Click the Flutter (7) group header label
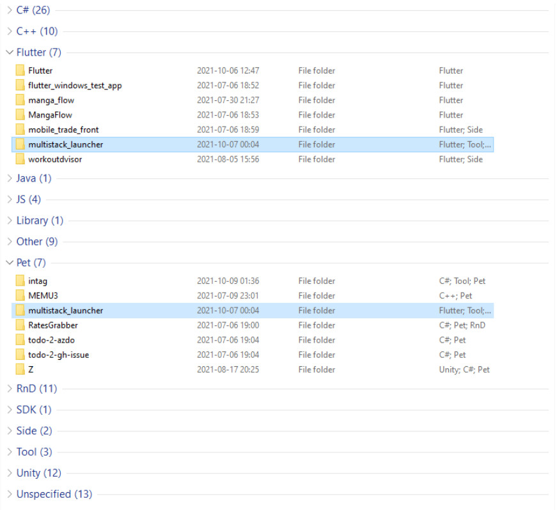This screenshot has width=557, height=510. [x=39, y=52]
